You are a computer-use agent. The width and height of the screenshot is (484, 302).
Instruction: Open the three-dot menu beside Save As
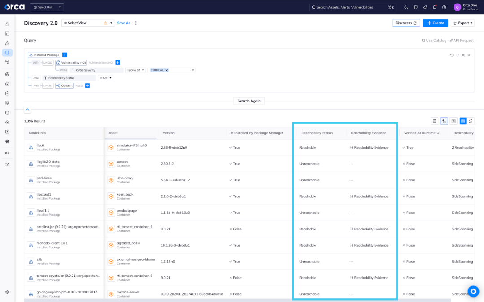[136, 23]
